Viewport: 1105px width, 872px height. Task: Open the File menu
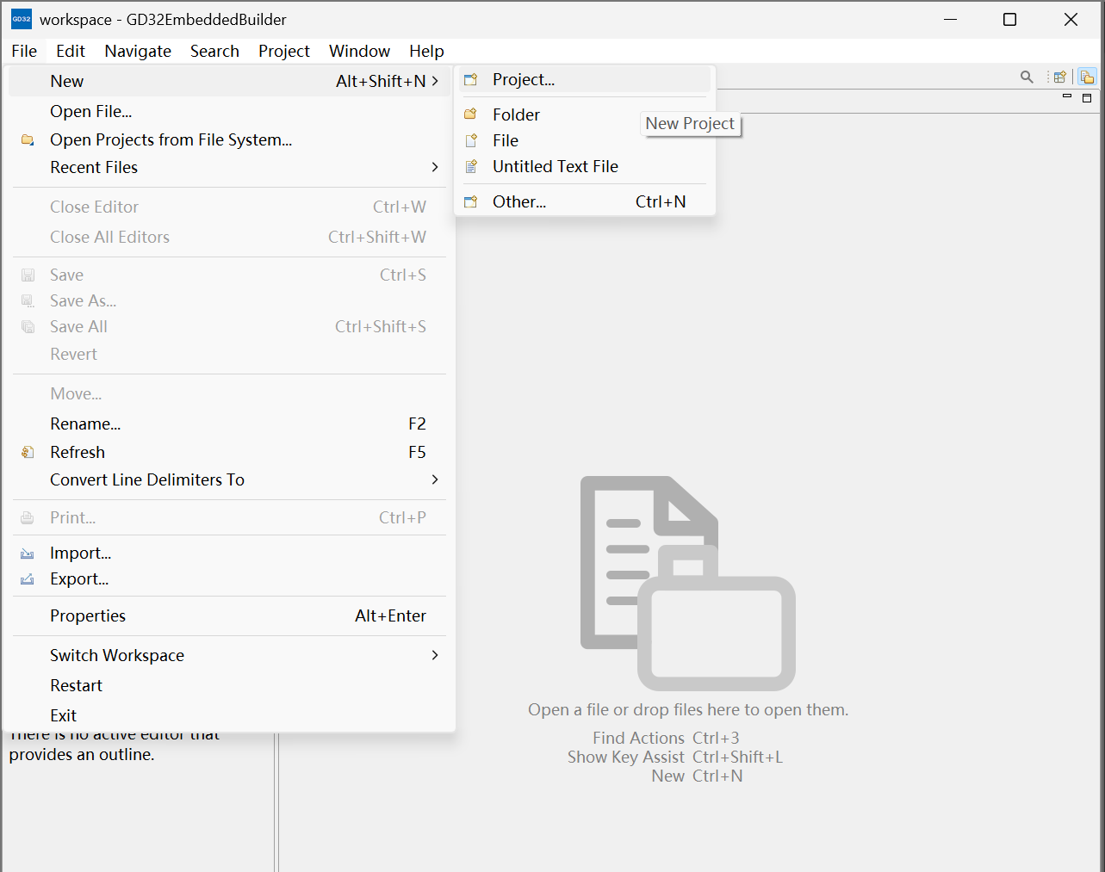coord(24,51)
